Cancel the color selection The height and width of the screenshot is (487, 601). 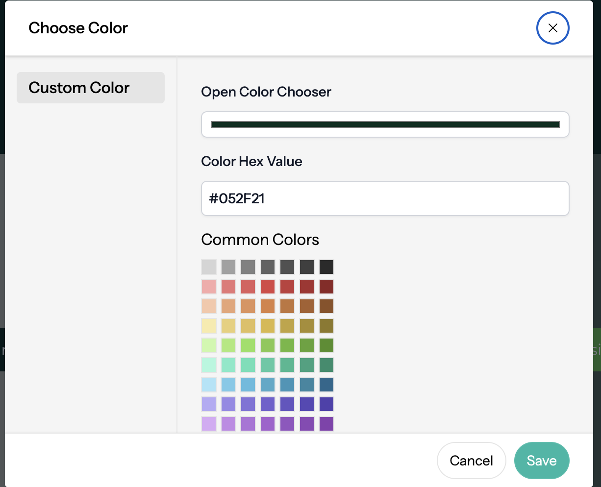tap(471, 461)
